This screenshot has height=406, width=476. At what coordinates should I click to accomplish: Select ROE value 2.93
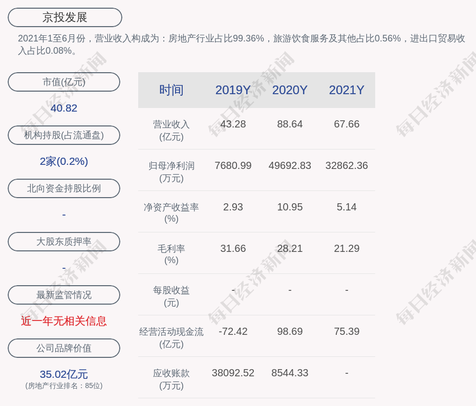(x=233, y=207)
